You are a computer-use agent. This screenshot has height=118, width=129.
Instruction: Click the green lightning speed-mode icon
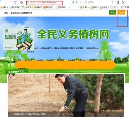77,2
